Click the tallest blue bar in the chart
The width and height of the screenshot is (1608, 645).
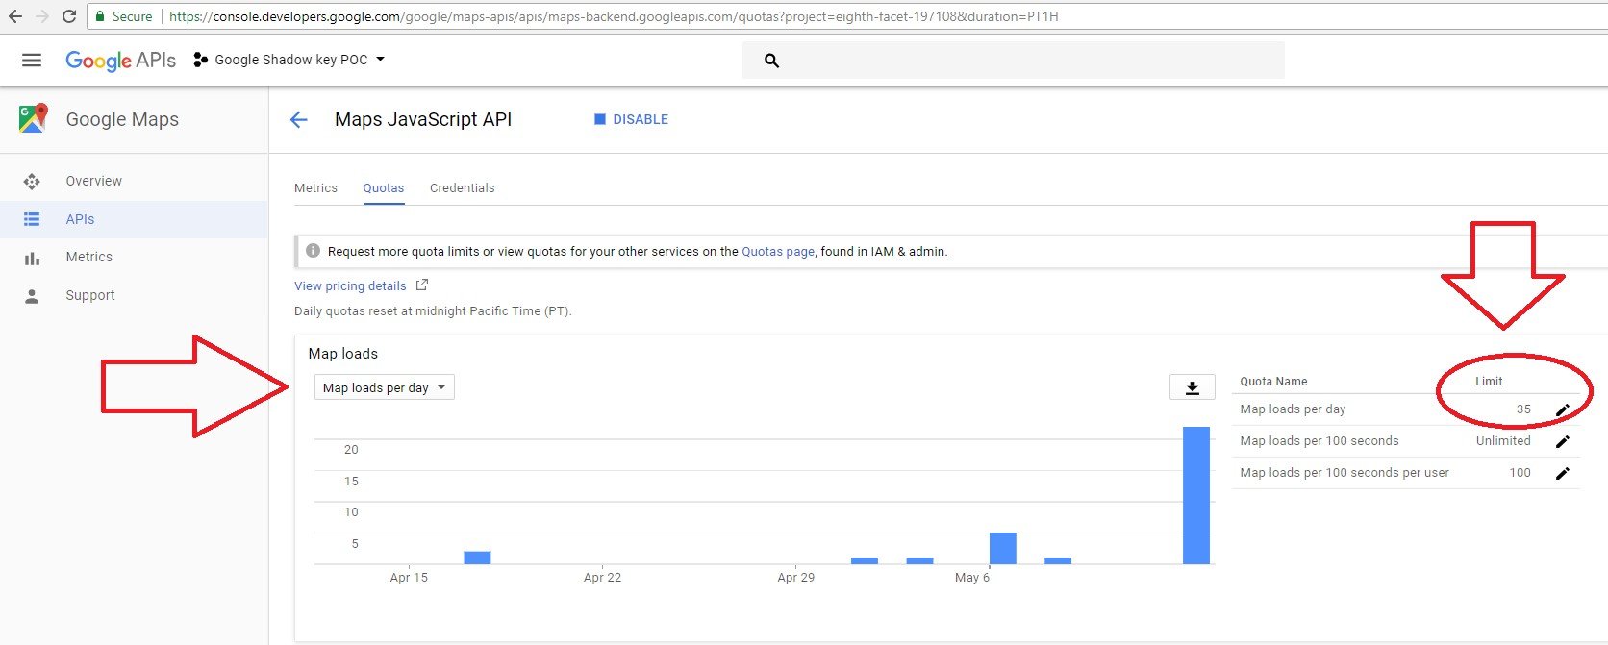click(1196, 495)
